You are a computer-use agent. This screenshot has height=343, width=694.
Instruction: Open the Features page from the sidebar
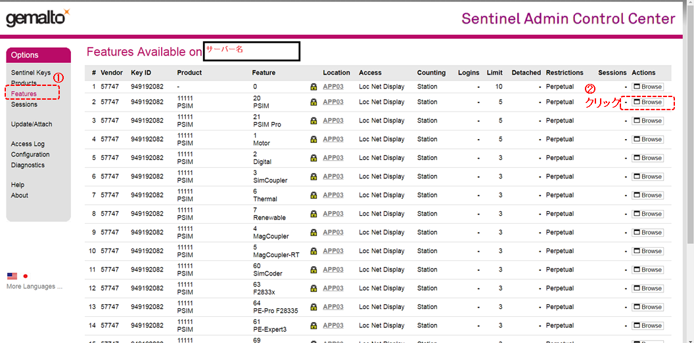24,94
